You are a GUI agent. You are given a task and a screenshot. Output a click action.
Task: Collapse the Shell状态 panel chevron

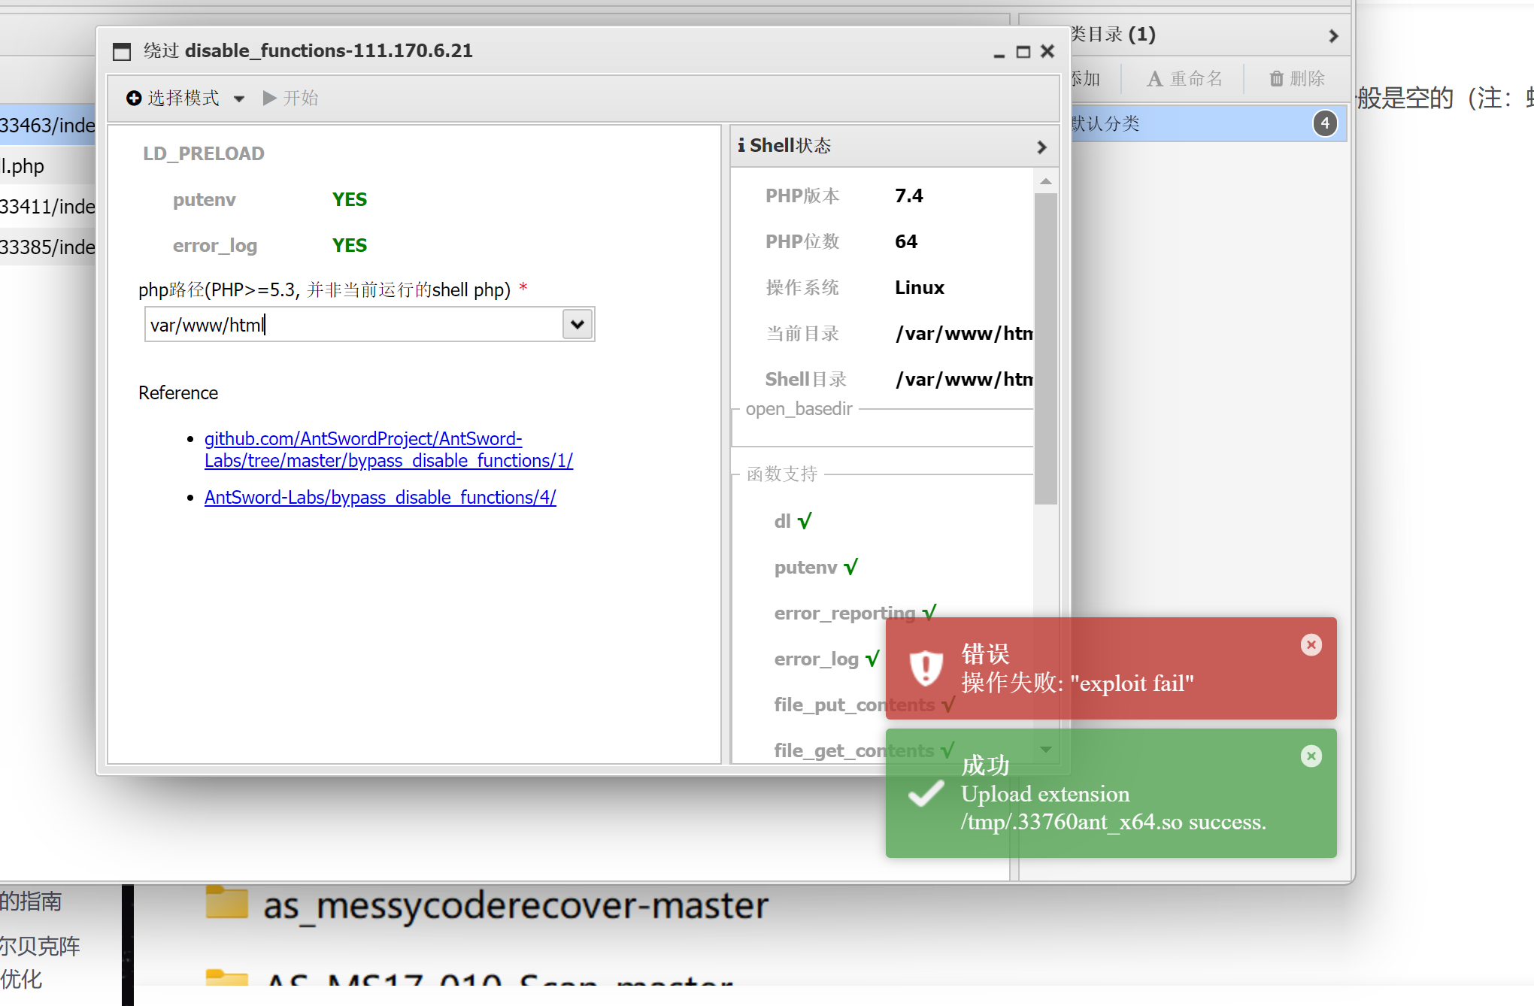[1041, 147]
